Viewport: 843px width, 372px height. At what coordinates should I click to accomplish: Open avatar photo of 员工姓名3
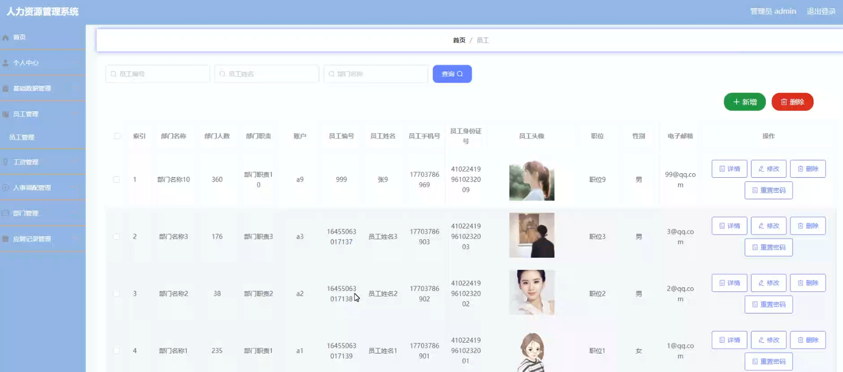click(x=532, y=235)
